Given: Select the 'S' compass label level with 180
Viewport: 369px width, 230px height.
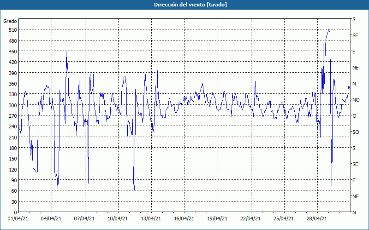Looking at the screenshot, I should click(x=354, y=148).
